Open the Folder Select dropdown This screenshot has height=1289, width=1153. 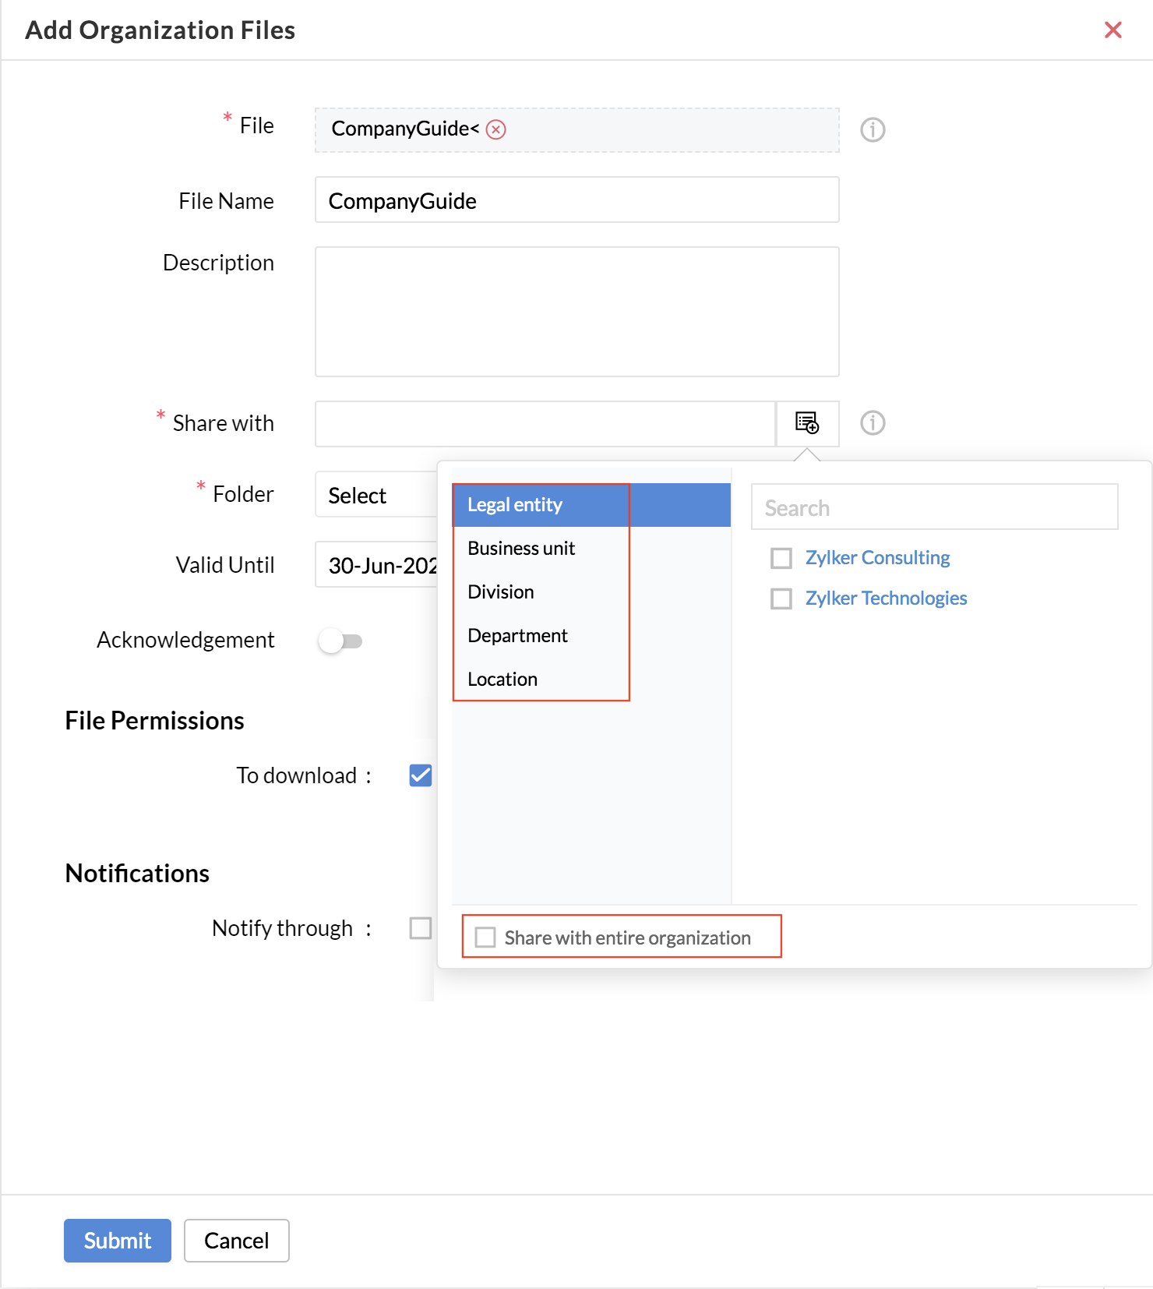(376, 495)
